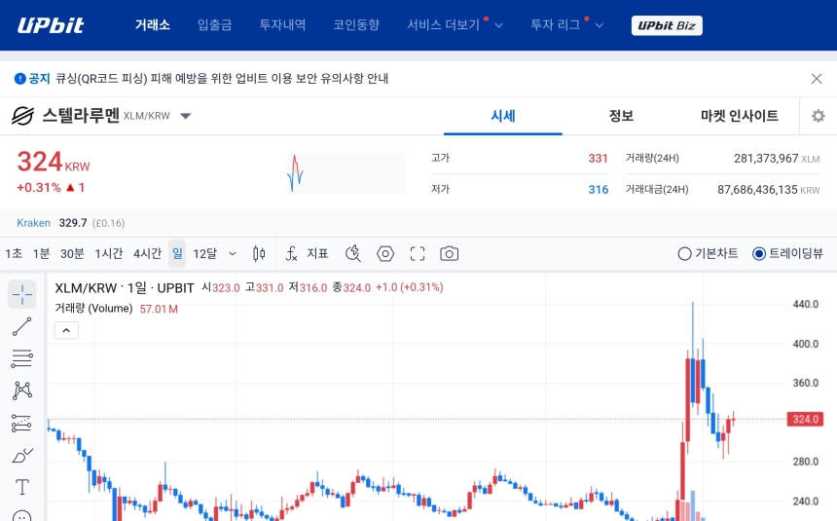Click the 324 KRW current price

tap(53, 162)
